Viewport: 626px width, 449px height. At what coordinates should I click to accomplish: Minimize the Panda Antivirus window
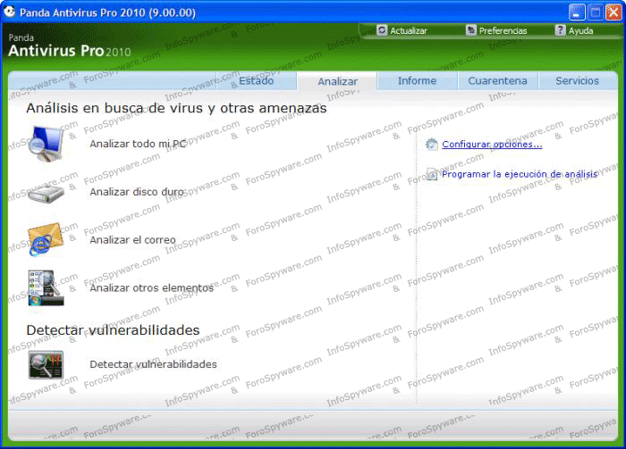pyautogui.click(x=577, y=12)
